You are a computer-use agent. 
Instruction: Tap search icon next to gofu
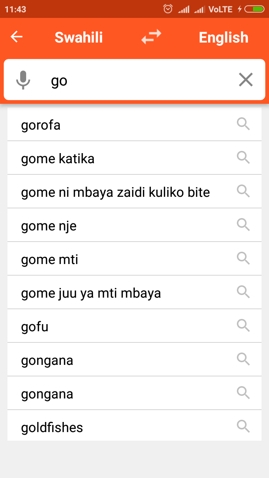243,326
